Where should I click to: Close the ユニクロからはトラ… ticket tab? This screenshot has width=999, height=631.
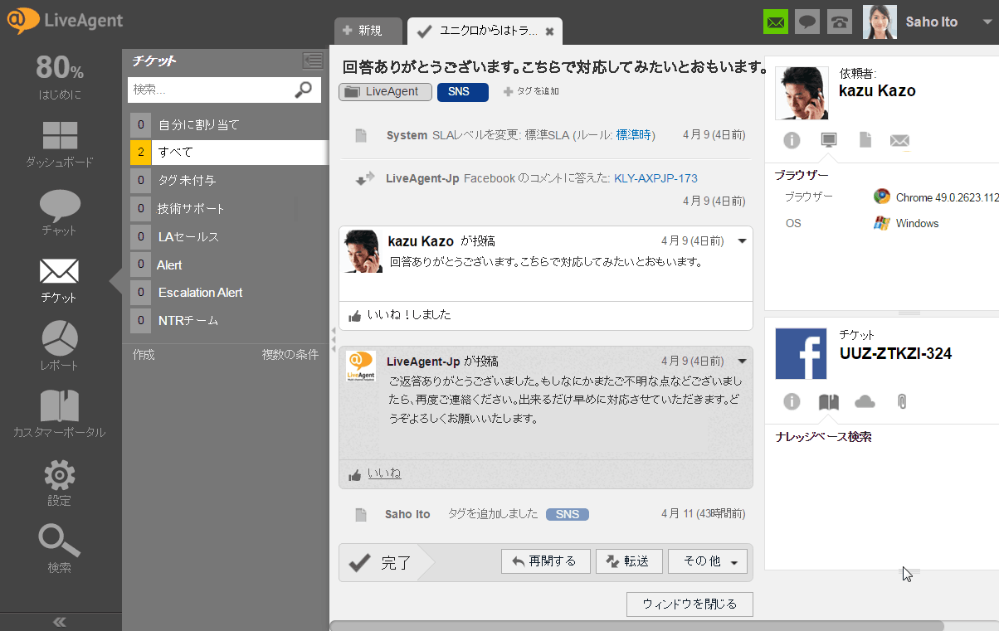point(549,32)
